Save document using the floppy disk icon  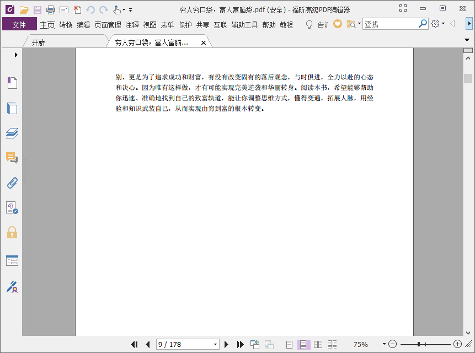tap(38, 10)
